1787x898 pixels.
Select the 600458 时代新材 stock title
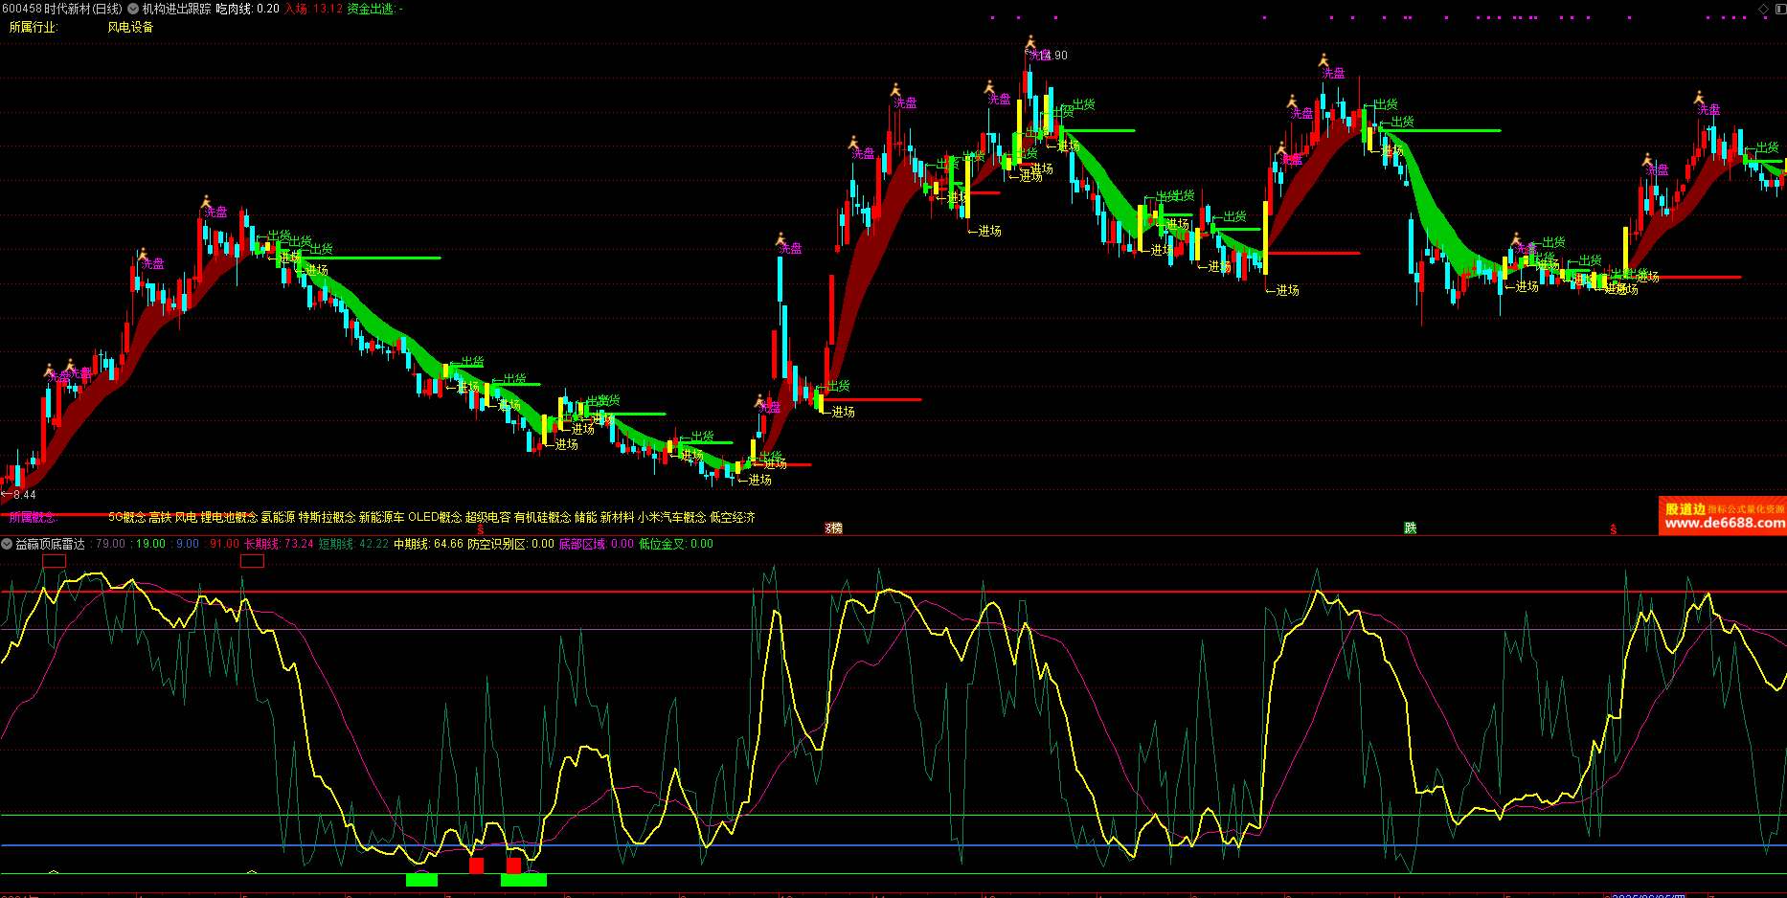tap(63, 9)
